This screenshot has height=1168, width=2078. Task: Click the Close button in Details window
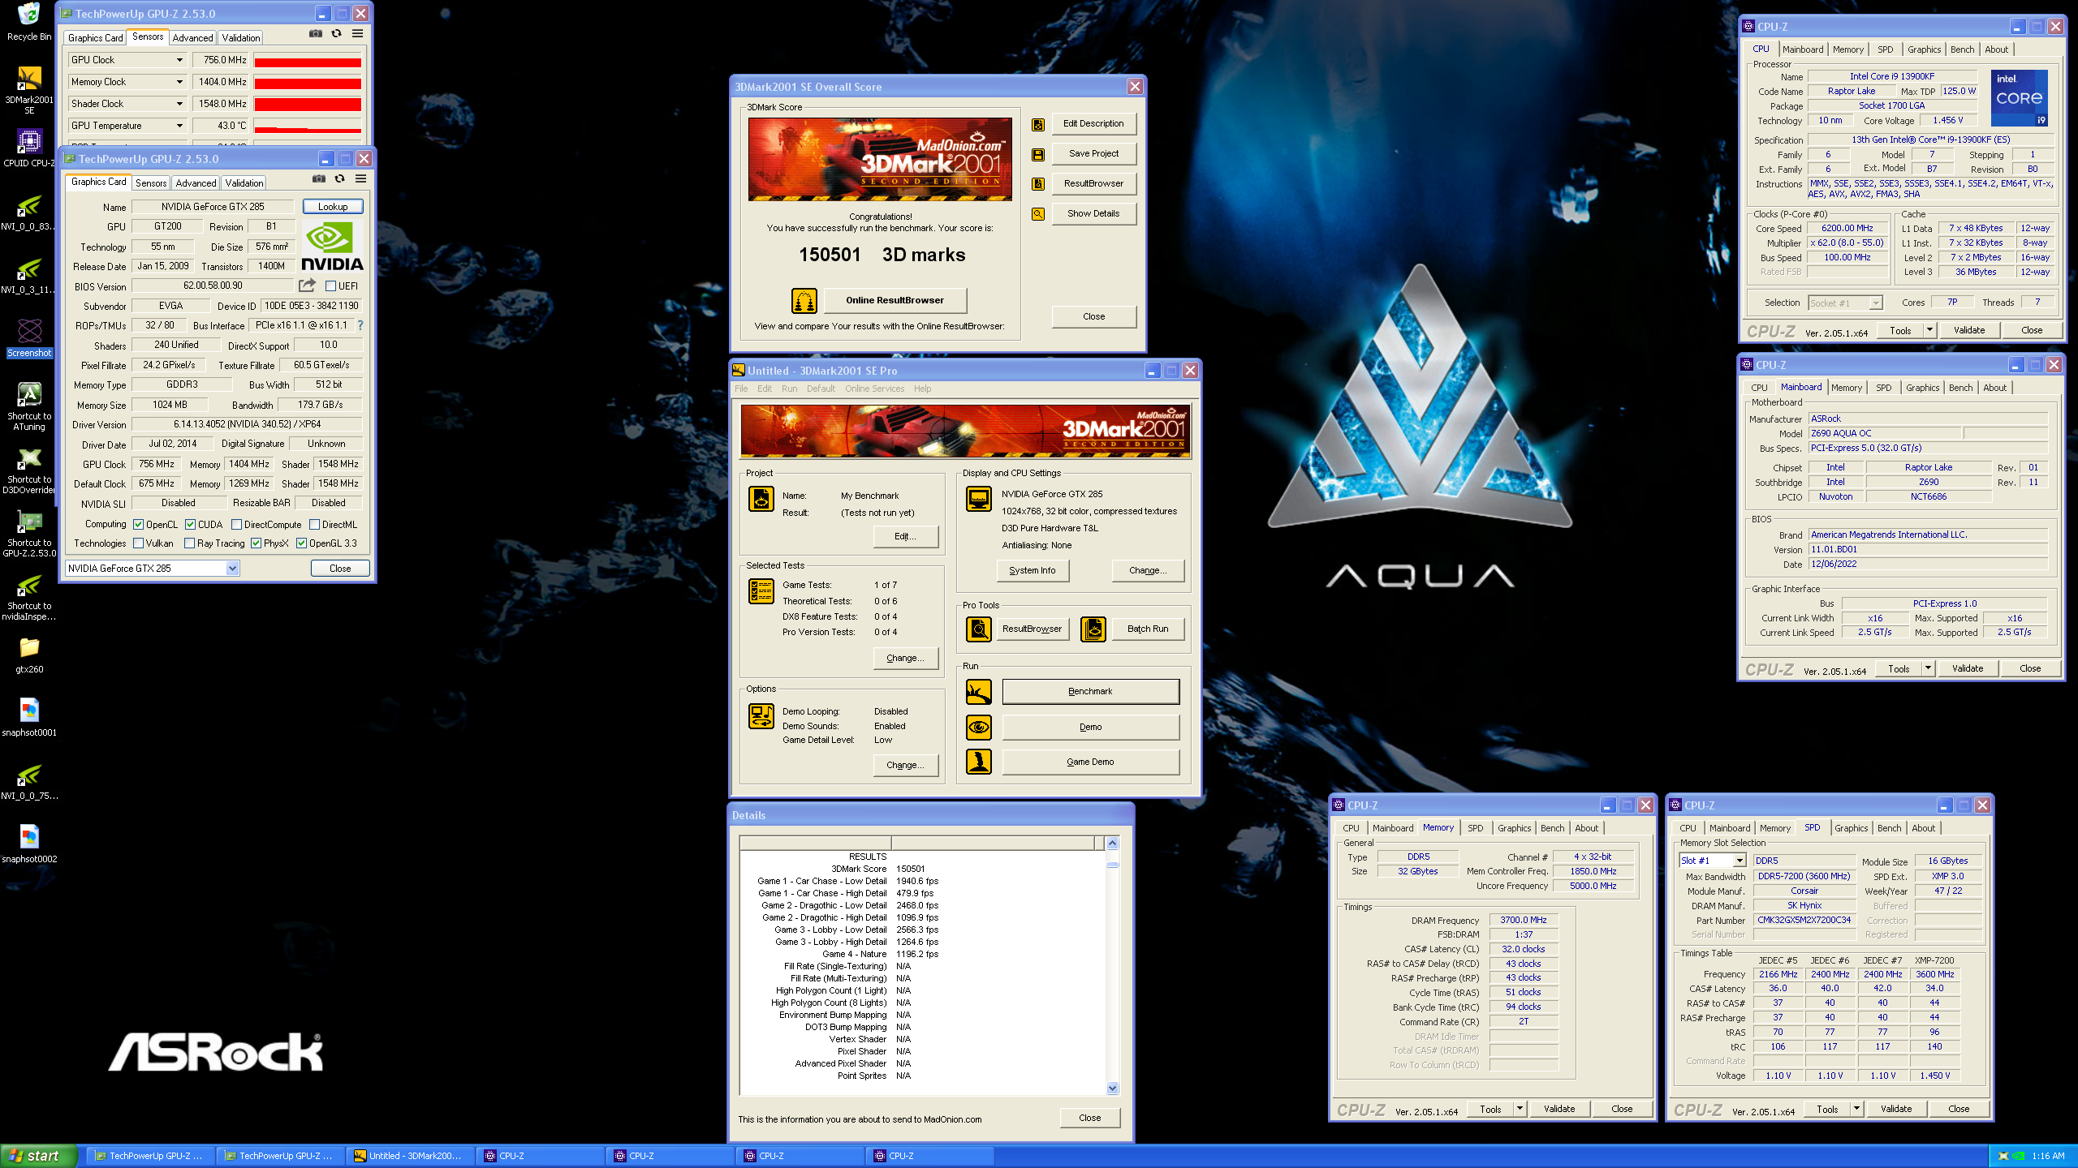click(1089, 1118)
